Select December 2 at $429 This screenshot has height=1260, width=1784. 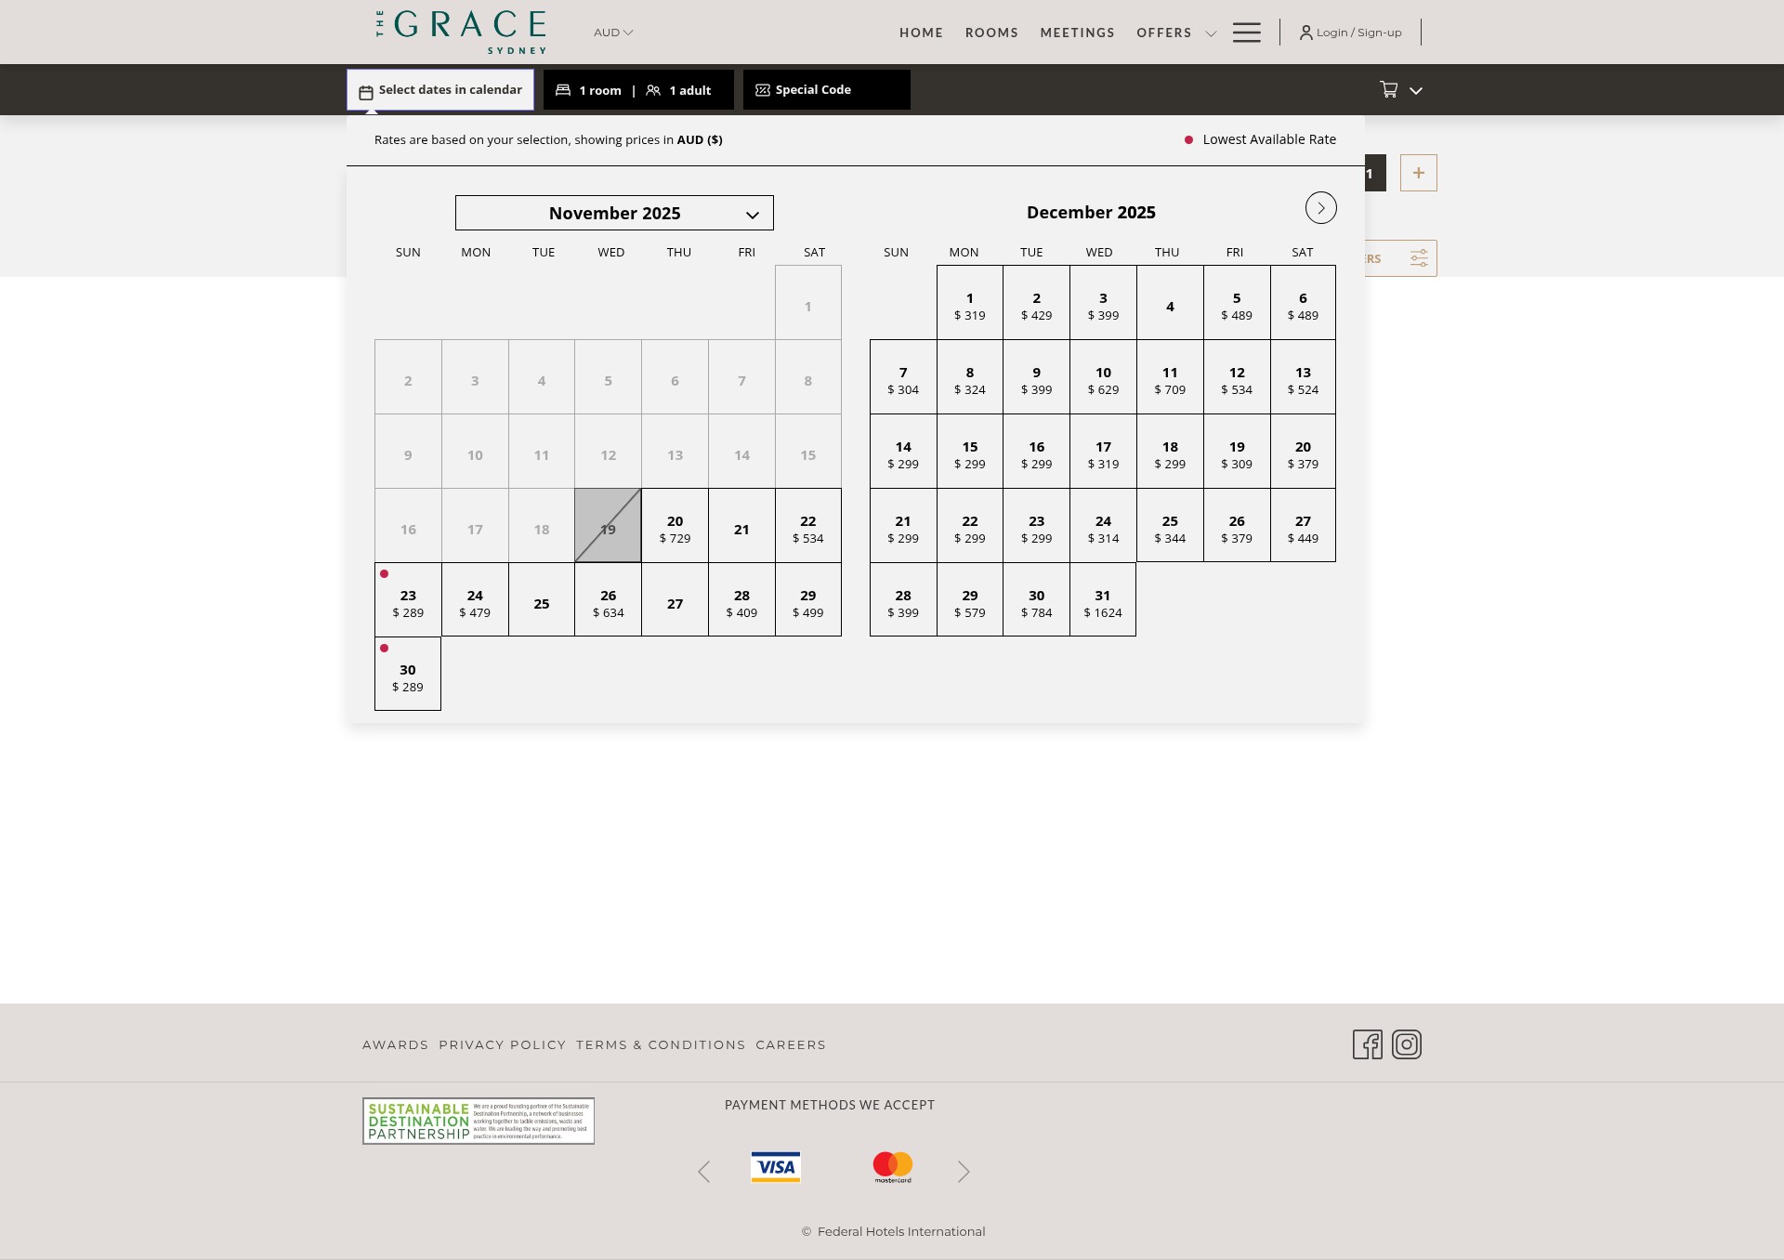1036,302
